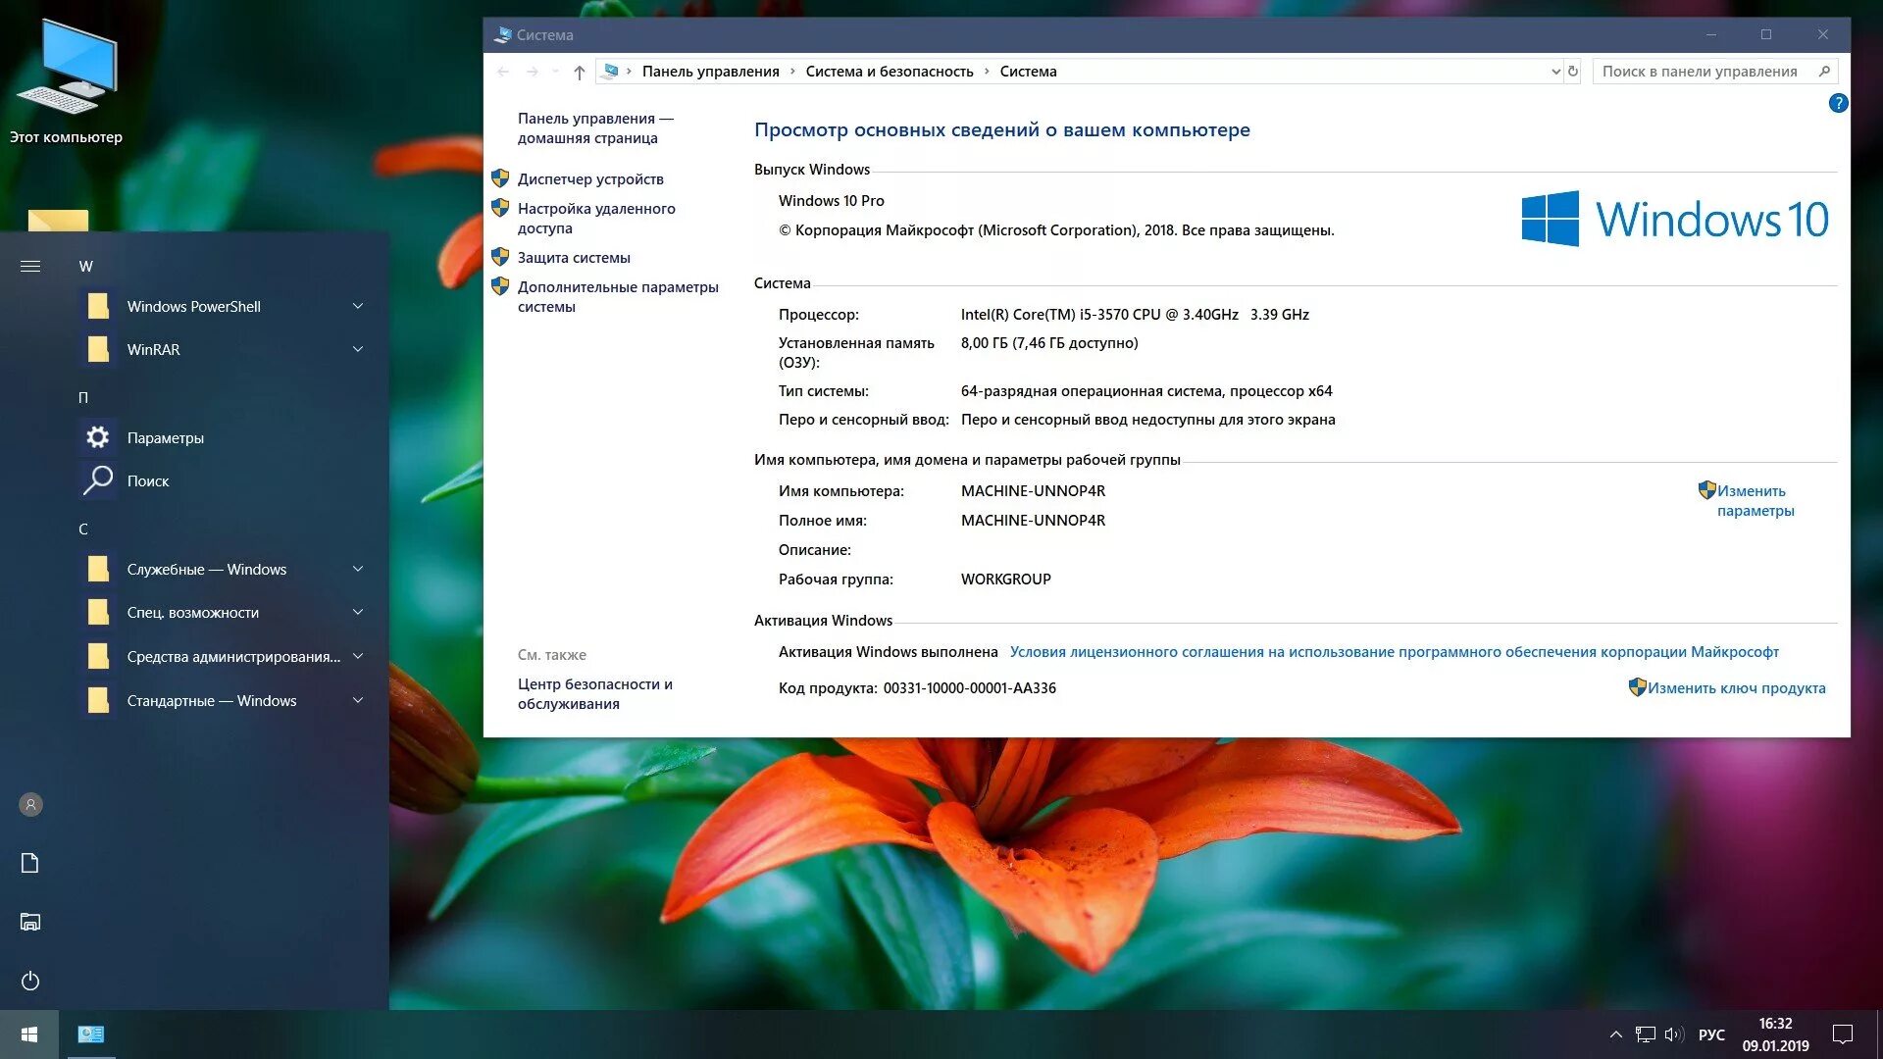
Task: Click the Поиск magnifier icon
Action: (97, 480)
